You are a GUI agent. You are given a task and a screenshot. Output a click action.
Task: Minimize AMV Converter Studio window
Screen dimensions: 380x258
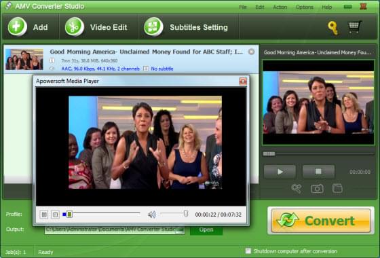[347, 7]
